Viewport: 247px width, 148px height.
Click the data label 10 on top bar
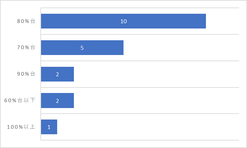123,21
